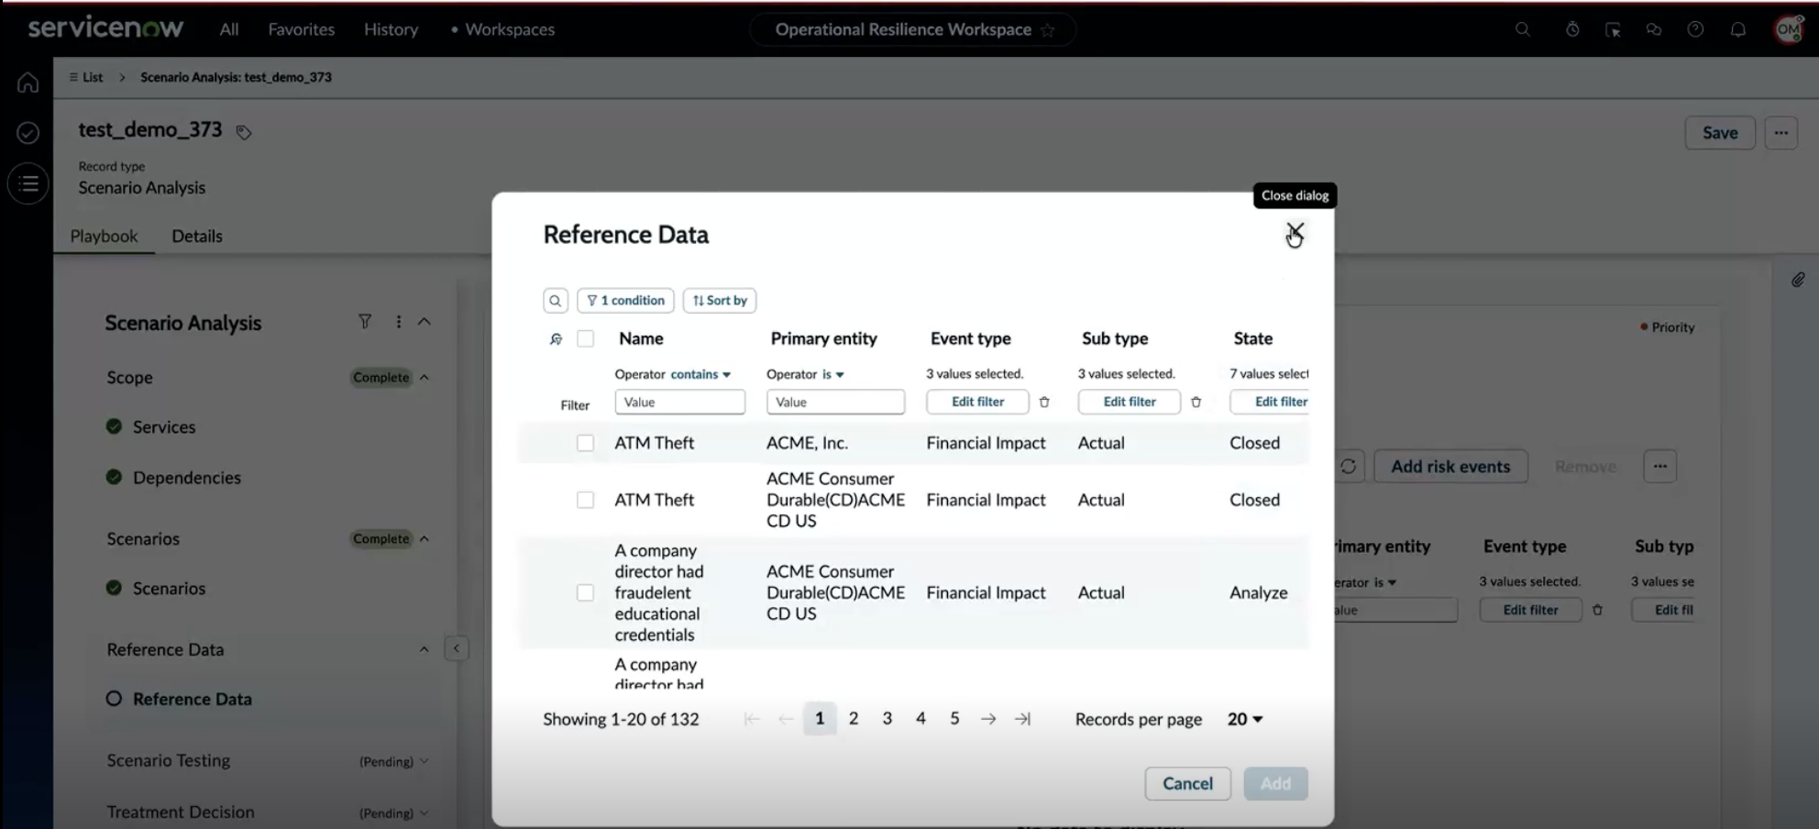
Task: Open the Name operator 'contains' dropdown
Action: 700,374
